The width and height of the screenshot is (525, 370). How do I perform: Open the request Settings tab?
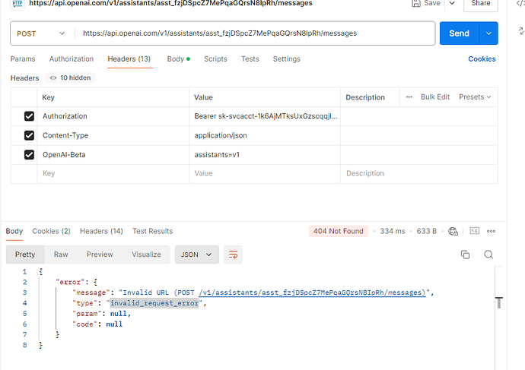287,59
